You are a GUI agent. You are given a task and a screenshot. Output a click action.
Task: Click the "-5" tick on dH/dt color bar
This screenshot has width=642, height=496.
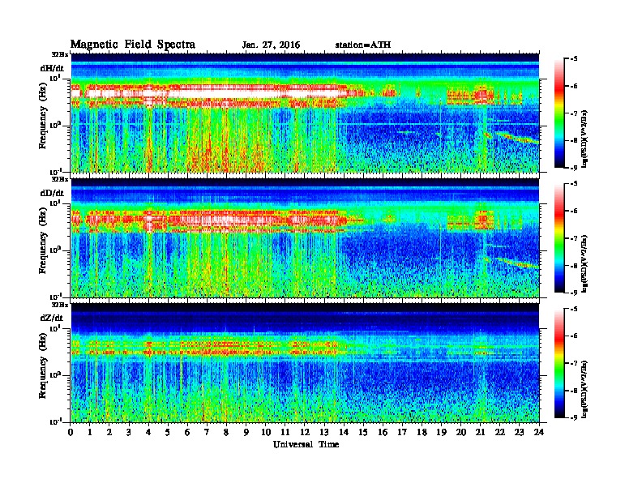coord(575,59)
